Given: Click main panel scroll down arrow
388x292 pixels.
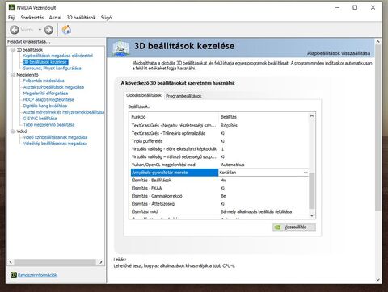Looking at the screenshot, I should click(377, 280).
